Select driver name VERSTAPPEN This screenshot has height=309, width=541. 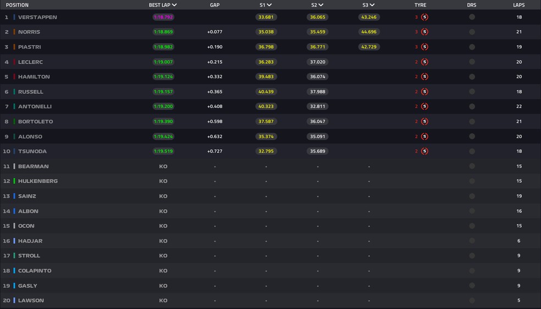point(37,17)
